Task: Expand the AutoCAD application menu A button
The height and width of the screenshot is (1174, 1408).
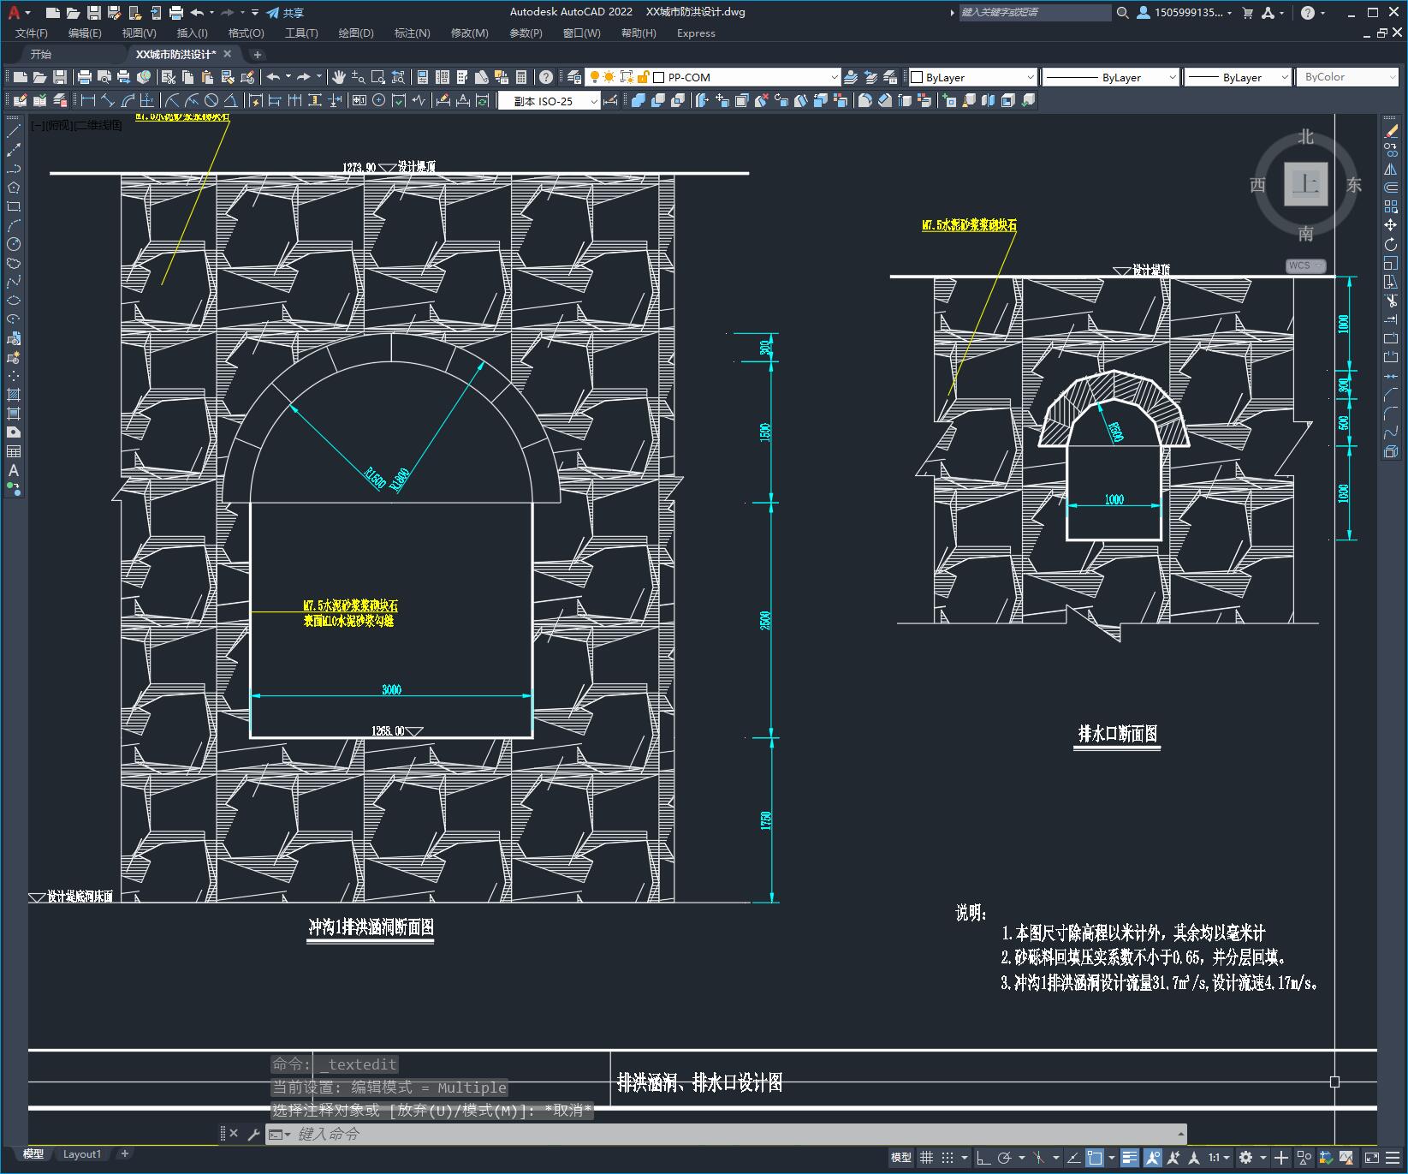Action: click(17, 12)
